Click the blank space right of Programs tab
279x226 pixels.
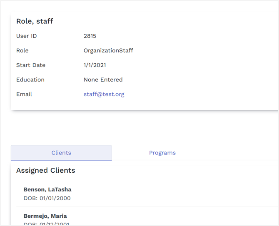coord(242,153)
